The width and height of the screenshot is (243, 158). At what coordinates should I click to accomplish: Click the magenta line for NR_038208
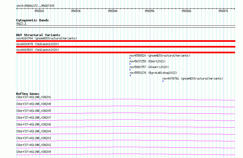126,106
